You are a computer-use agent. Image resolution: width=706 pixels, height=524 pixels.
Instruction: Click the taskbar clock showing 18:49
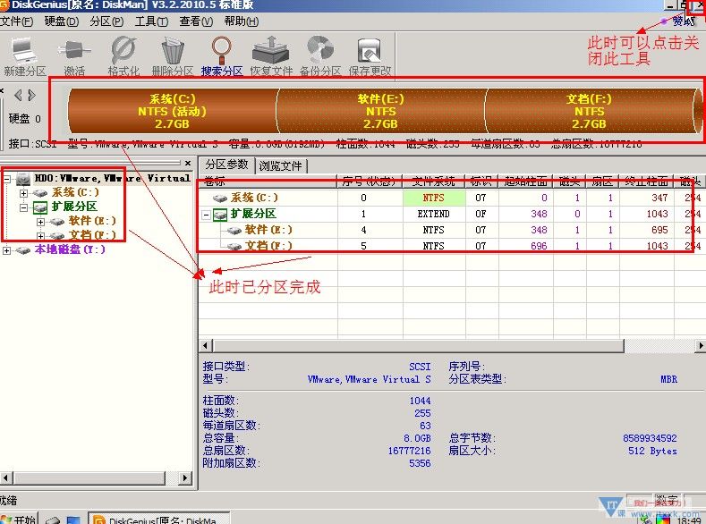click(x=688, y=520)
